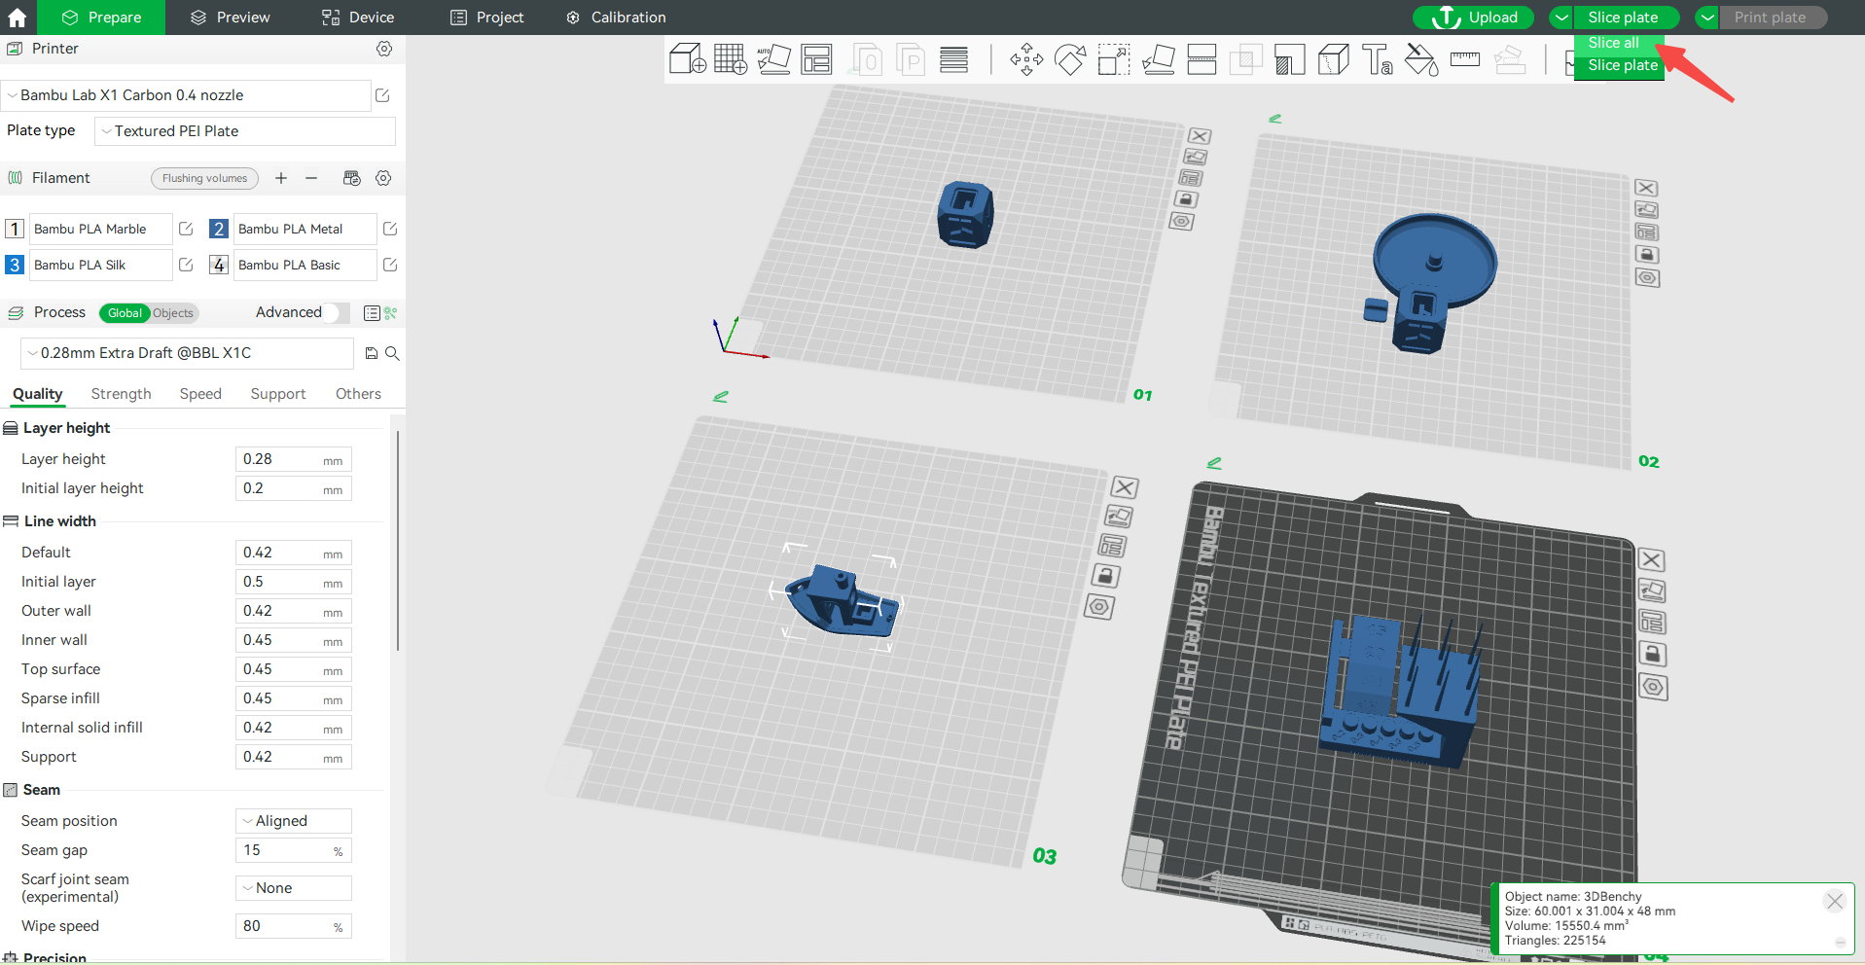Arrange objects on plate 02
Screen dimensions: 1865x965
[x=1646, y=232]
